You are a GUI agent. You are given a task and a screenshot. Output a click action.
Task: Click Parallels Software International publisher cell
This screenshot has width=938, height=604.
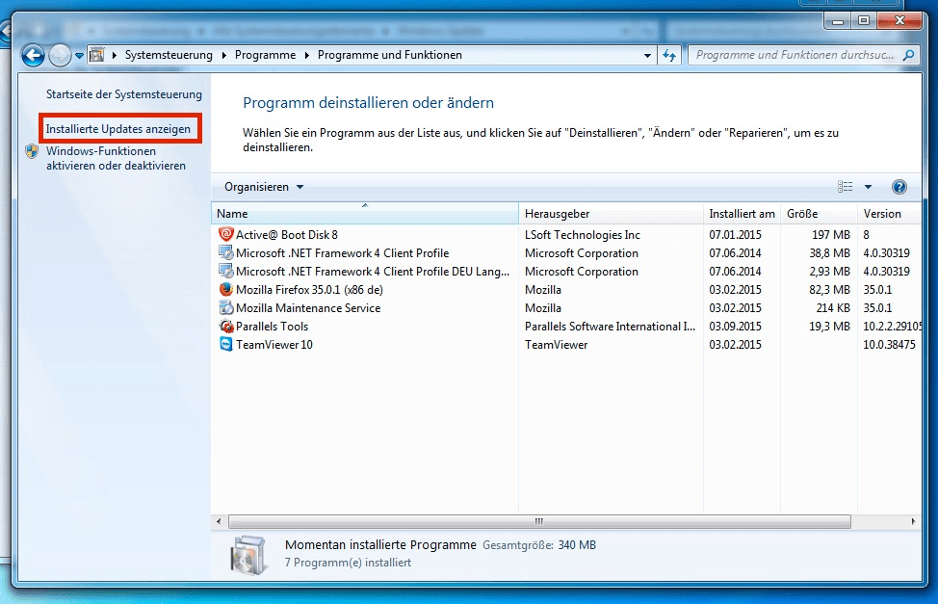610,327
